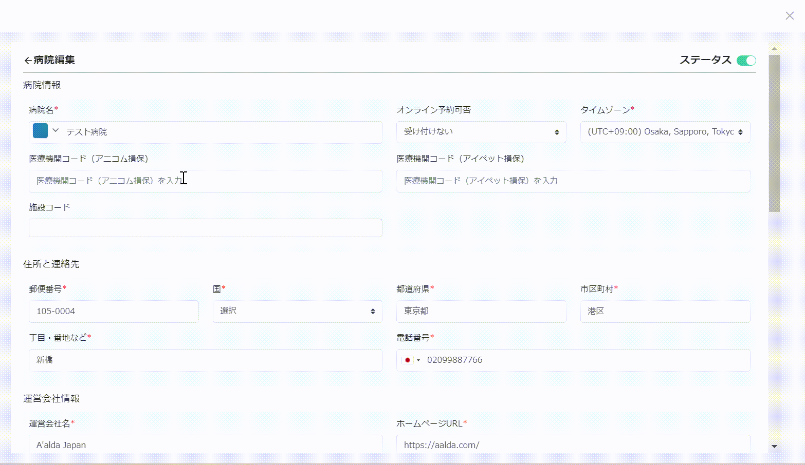Screen dimensions: 805x465
Task: Click the 施設コード input field
Action: [205, 228]
